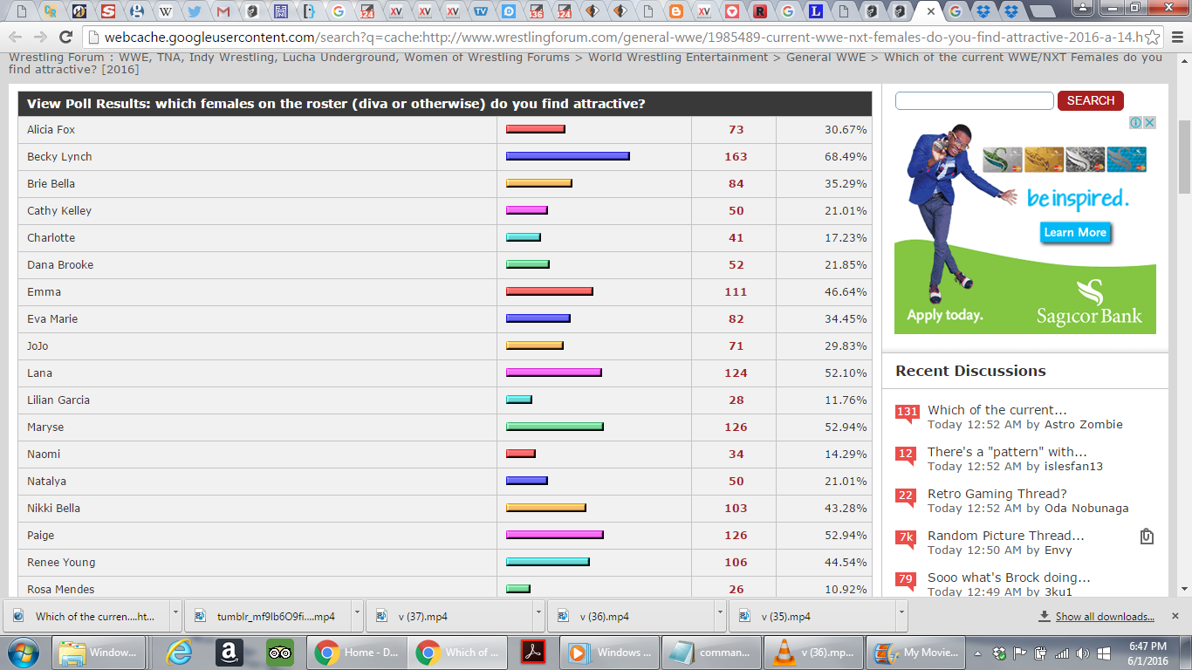Open 'World Wrestling Entertainment' breadcrumb link
Image resolution: width=1192 pixels, height=670 pixels.
pos(678,57)
